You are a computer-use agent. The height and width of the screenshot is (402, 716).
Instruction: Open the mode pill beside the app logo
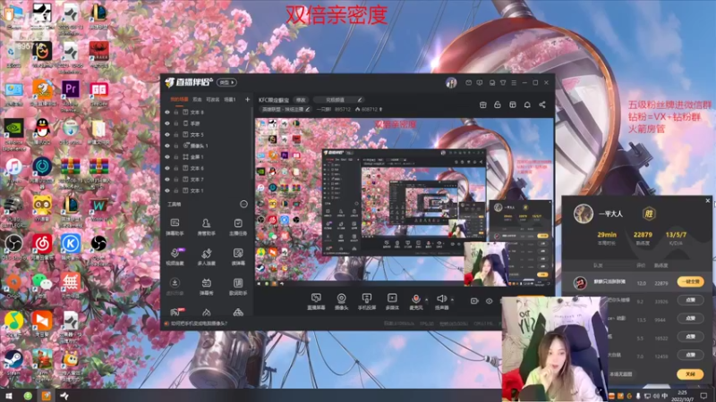click(x=226, y=82)
